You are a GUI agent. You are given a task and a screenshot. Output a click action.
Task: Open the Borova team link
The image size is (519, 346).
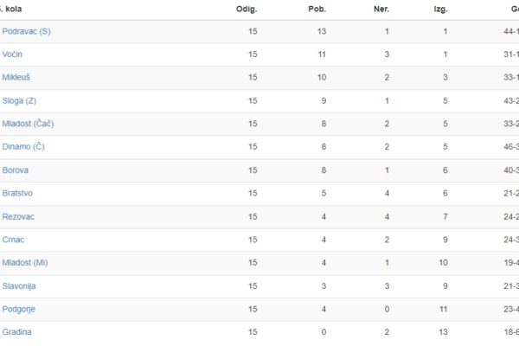click(x=16, y=170)
